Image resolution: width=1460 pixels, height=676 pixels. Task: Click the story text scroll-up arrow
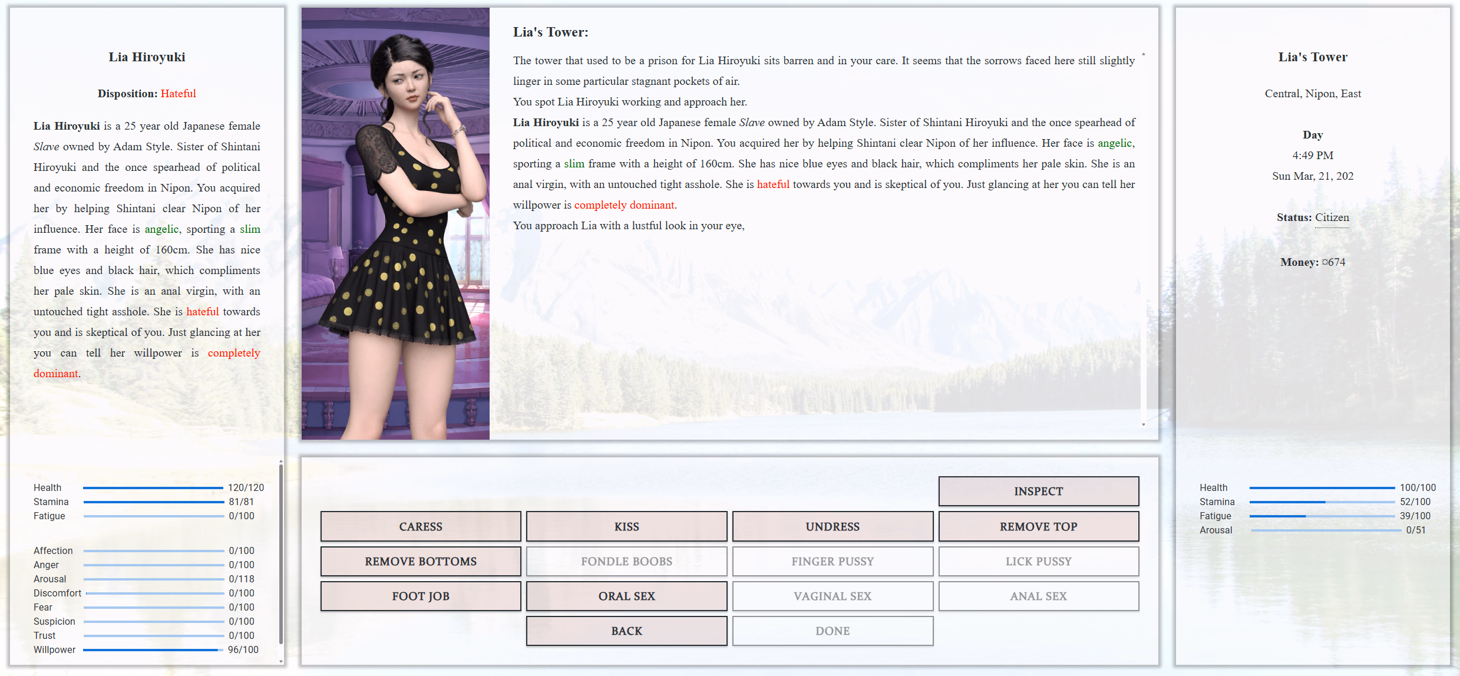pos(1144,54)
